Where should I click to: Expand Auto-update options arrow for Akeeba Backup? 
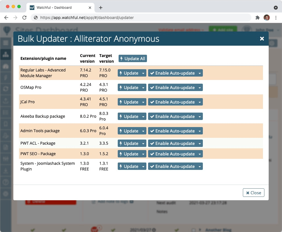(200, 116)
